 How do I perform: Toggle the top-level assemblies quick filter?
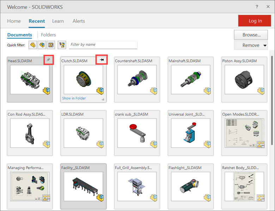coord(62,45)
